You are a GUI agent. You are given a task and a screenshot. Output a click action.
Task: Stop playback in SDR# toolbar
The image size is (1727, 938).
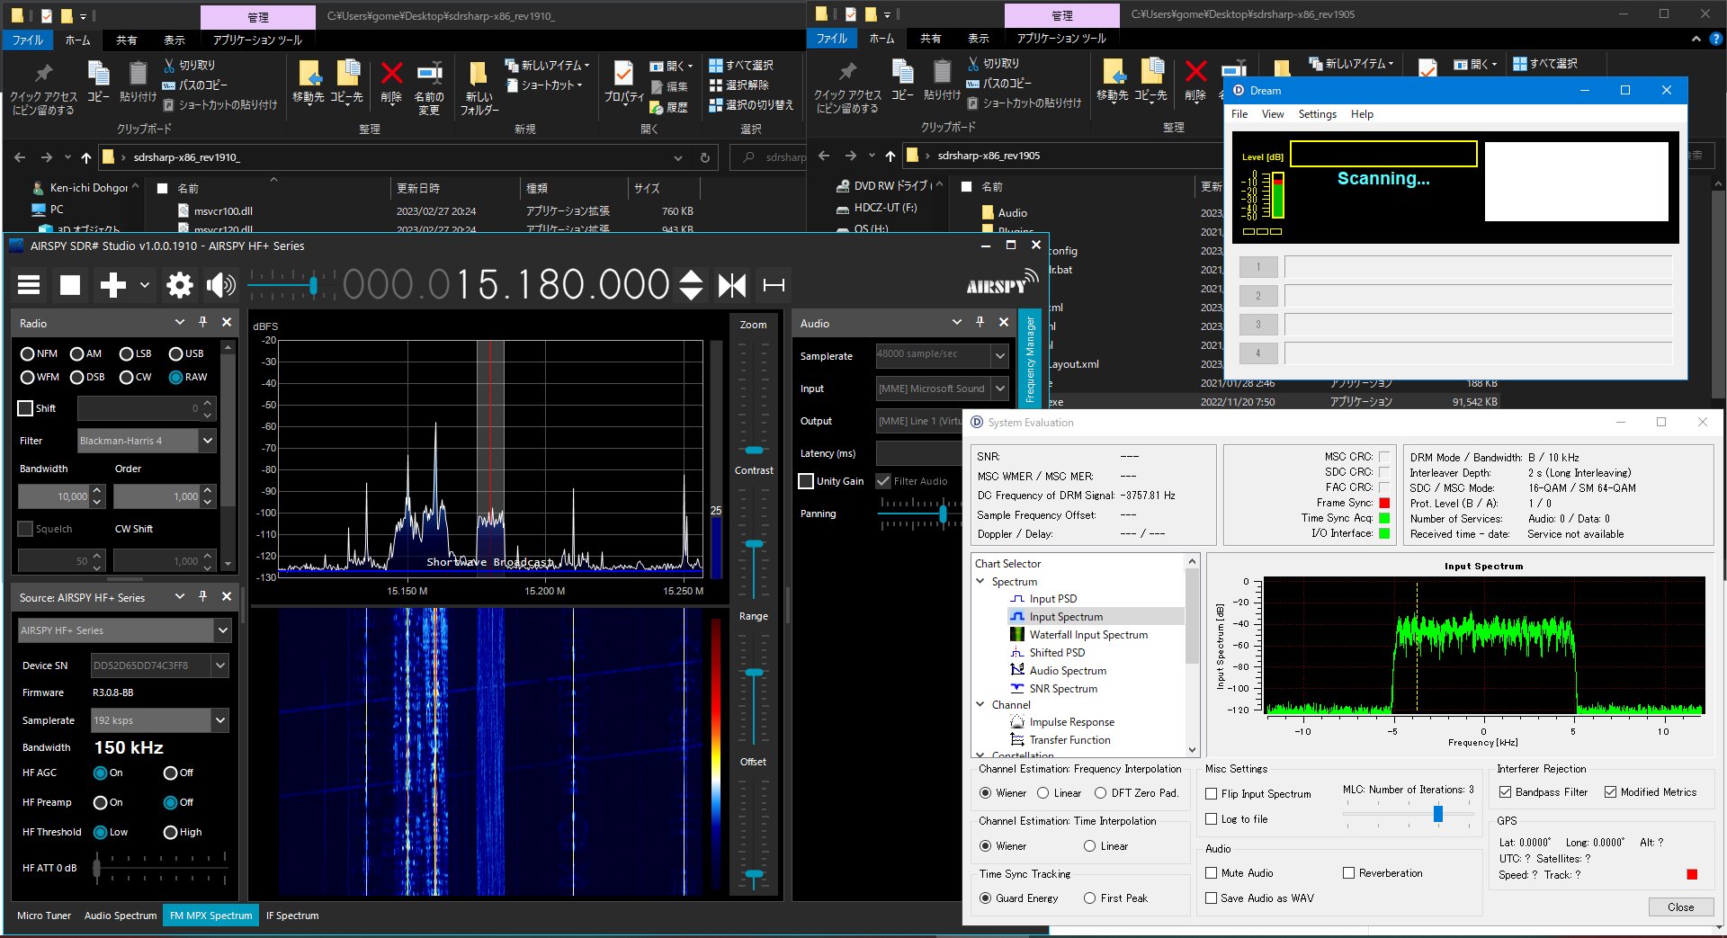click(69, 285)
